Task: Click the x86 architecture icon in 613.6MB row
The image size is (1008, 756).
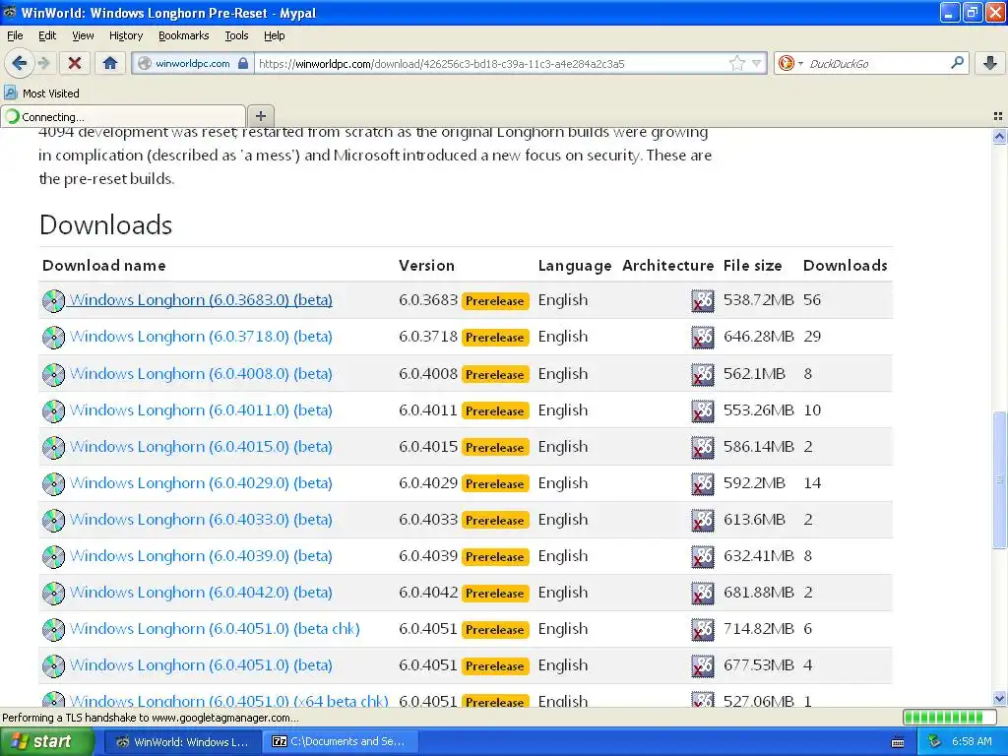Action: pos(702,520)
